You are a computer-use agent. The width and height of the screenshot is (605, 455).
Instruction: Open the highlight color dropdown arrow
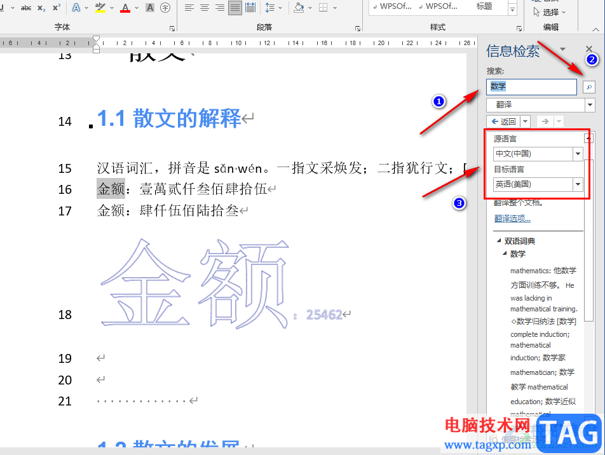(x=112, y=8)
